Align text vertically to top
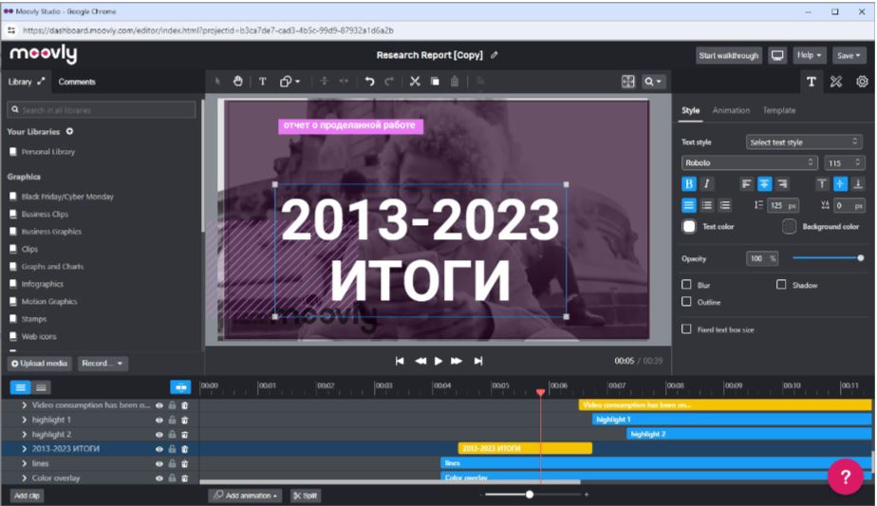Image resolution: width=877 pixels, height=506 pixels. tap(822, 183)
